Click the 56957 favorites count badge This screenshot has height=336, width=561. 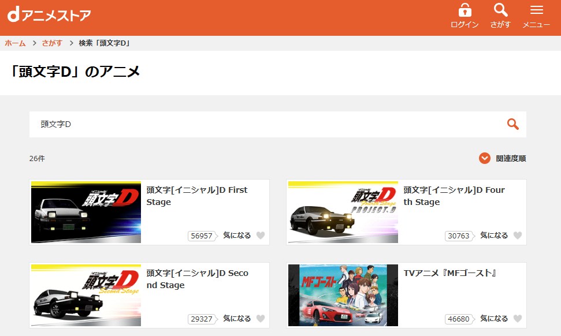200,236
